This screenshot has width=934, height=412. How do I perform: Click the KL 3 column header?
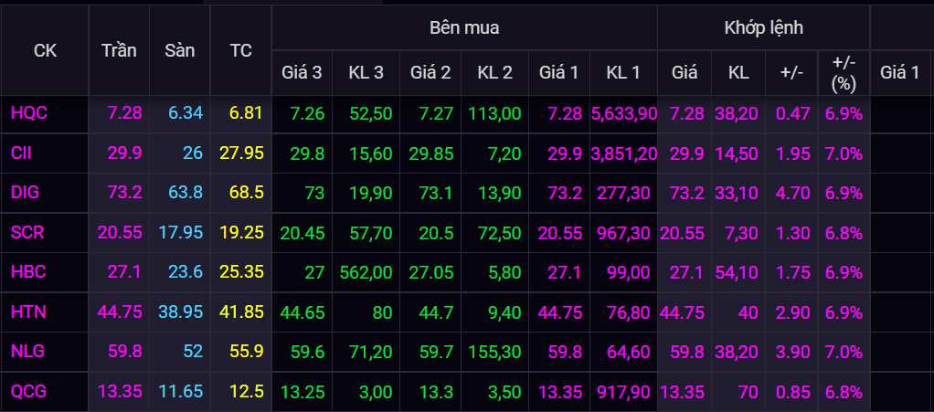coord(366,72)
